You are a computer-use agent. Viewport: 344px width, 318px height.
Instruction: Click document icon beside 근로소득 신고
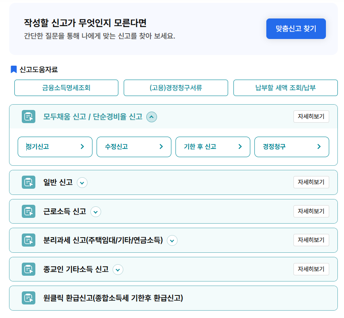point(28,211)
